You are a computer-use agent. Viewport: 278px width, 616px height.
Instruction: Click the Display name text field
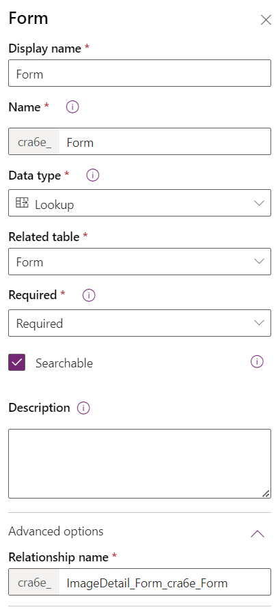click(x=139, y=73)
